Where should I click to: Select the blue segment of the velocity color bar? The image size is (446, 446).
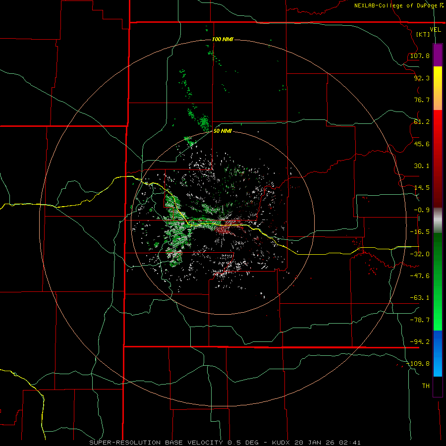coord(438,353)
